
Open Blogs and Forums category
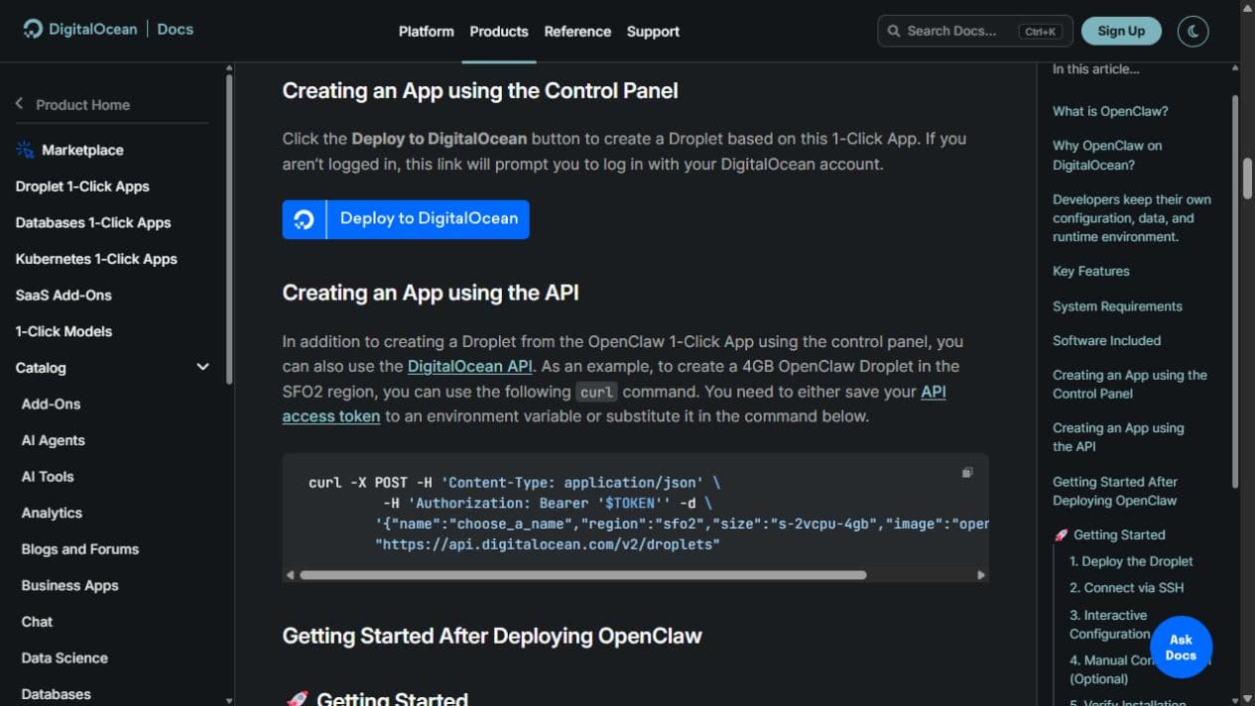point(80,549)
